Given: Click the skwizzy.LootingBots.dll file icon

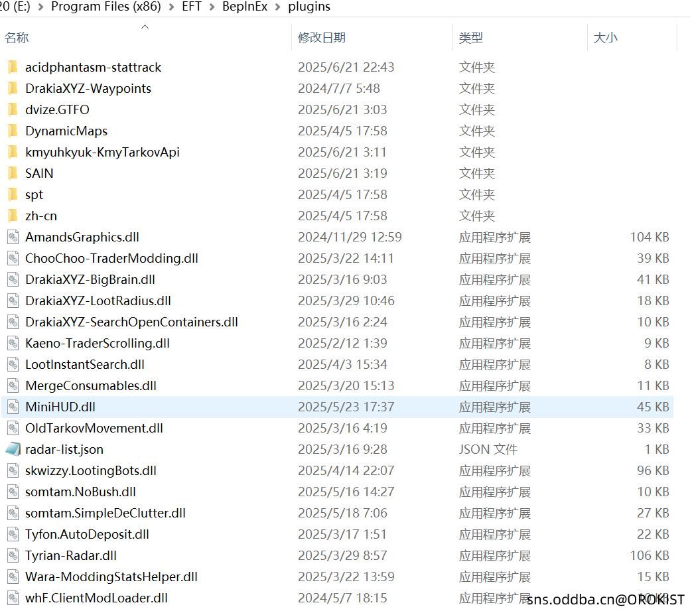Looking at the screenshot, I should pos(13,471).
